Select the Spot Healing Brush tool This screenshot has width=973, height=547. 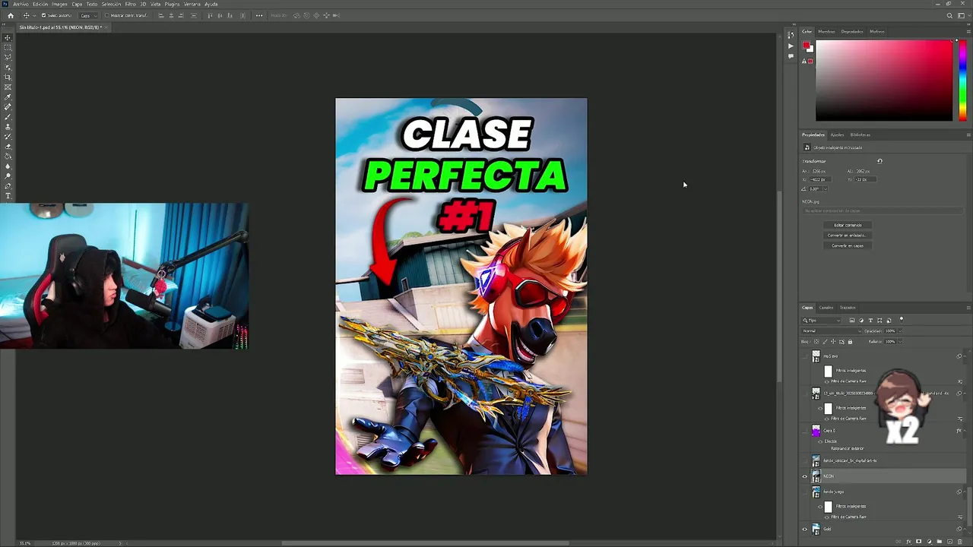8,107
